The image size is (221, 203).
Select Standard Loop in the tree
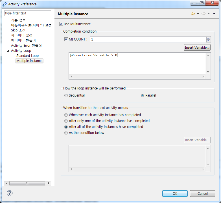(27, 56)
